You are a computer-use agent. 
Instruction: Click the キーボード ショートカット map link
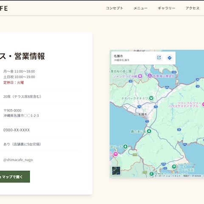click(x=167, y=176)
